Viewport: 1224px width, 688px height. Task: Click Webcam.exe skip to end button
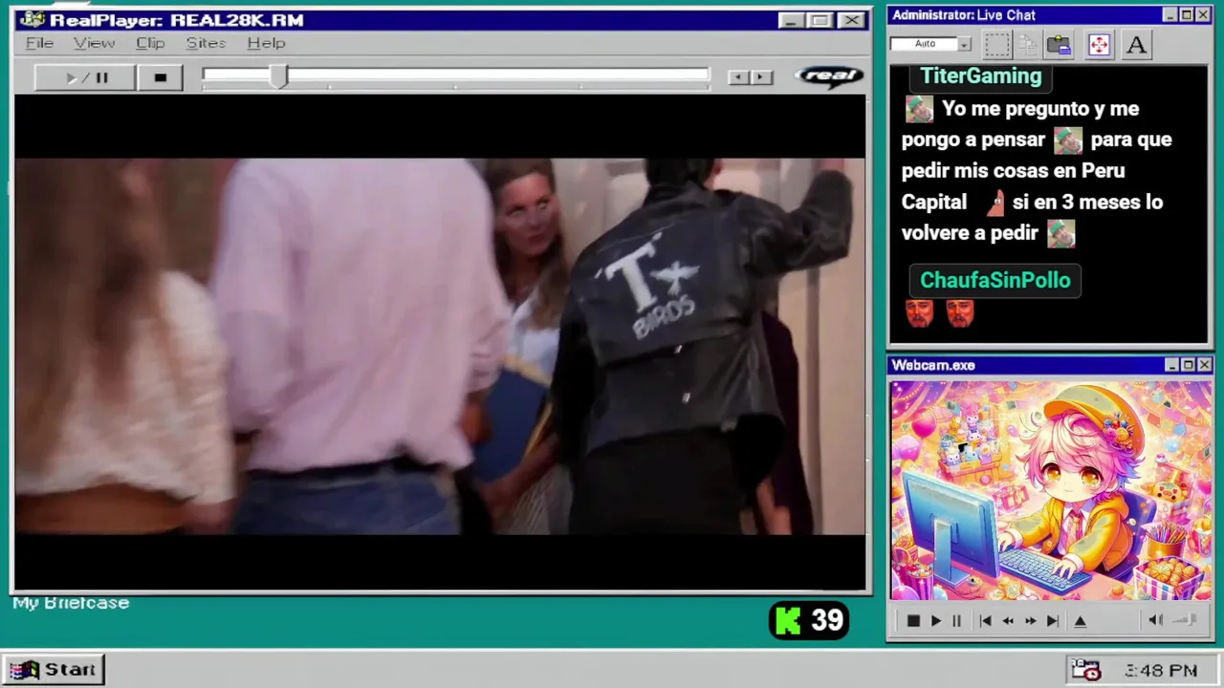[1052, 621]
